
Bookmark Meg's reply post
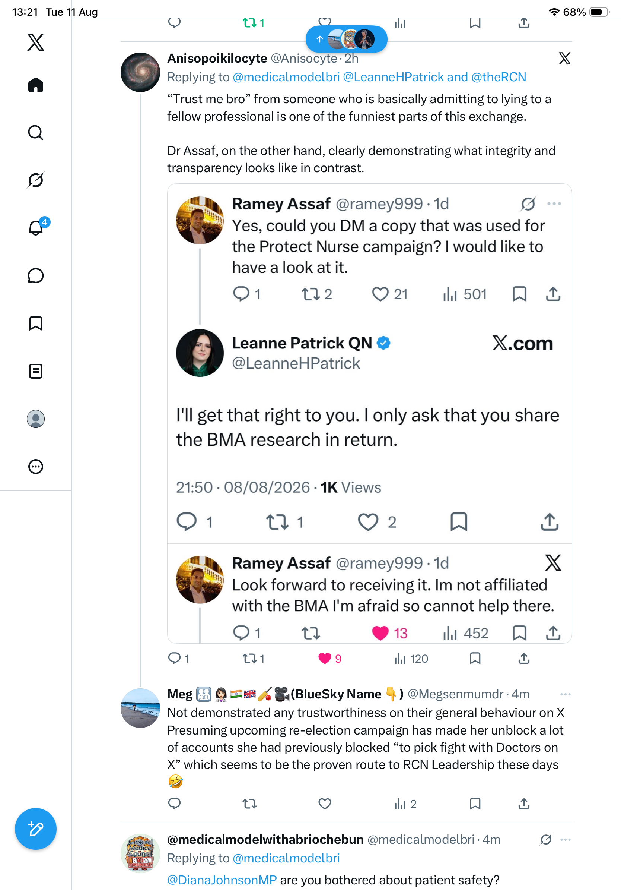[475, 804]
